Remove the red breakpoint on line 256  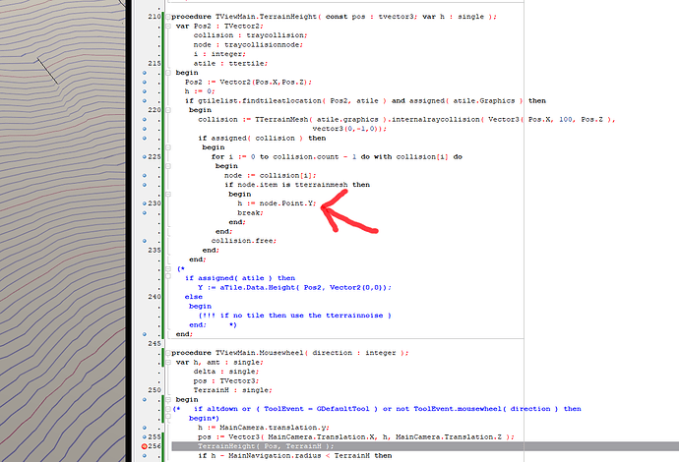[x=145, y=446]
